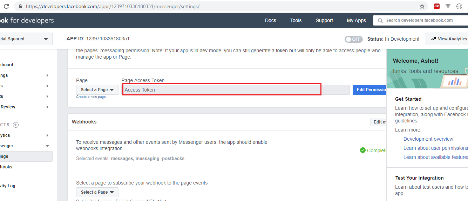This screenshot has width=468, height=201.
Task: Toggle the app status OFF switch
Action: [x=353, y=39]
